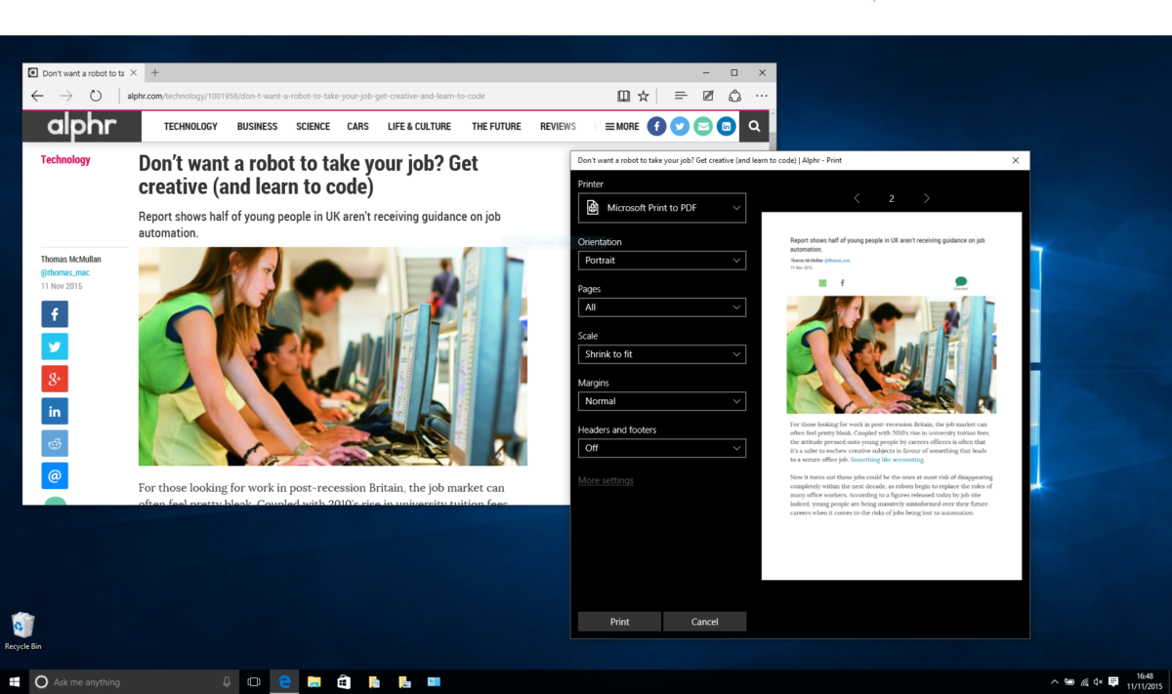The width and height of the screenshot is (1172, 694).
Task: Open the Hub panel in Edge
Action: click(x=680, y=96)
